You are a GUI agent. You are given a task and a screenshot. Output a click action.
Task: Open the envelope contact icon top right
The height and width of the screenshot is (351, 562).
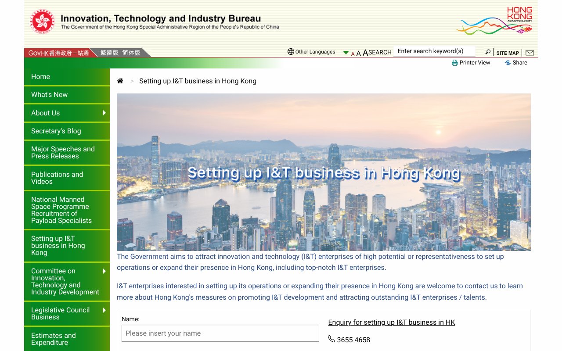coord(530,52)
